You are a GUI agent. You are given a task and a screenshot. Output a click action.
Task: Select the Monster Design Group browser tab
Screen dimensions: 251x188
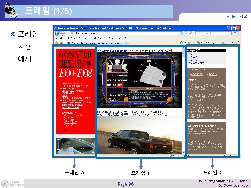94,43
